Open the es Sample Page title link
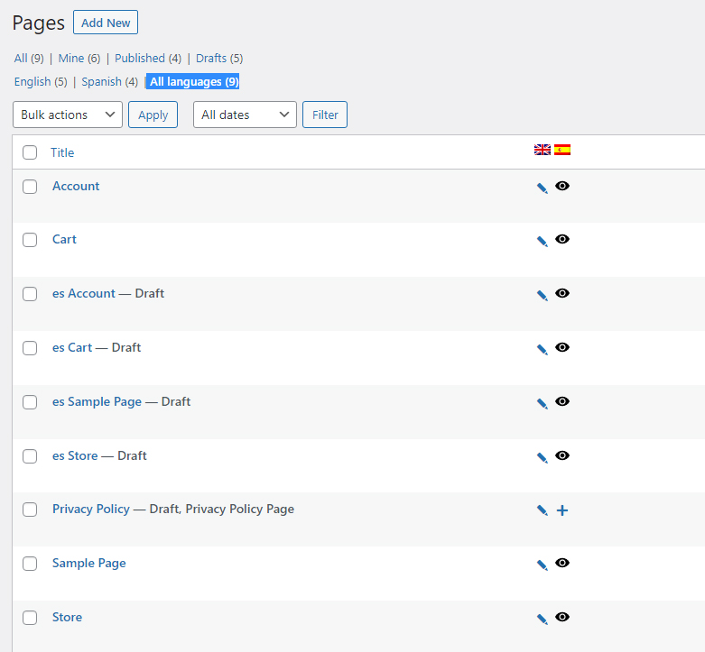Image resolution: width=705 pixels, height=652 pixels. (x=97, y=401)
